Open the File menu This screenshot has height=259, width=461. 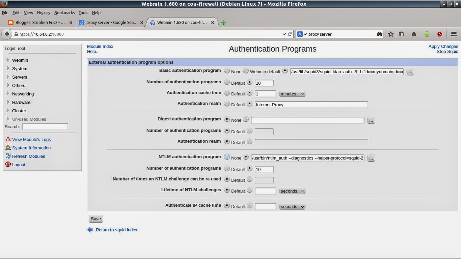point(5,12)
